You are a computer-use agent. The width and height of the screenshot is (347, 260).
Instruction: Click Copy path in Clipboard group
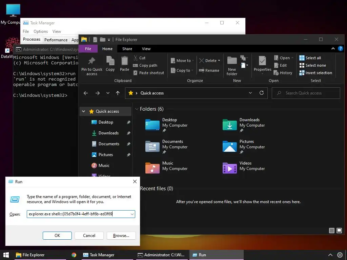[x=145, y=65]
